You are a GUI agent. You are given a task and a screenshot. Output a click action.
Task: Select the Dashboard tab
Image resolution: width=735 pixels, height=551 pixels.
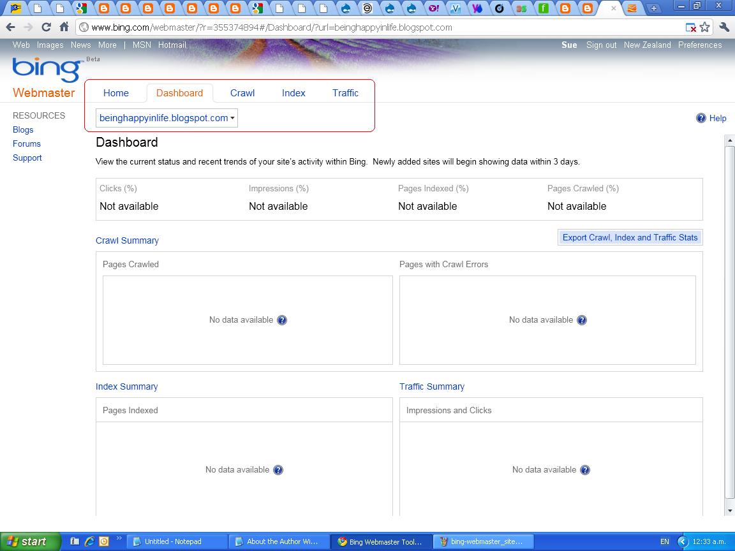pos(179,92)
